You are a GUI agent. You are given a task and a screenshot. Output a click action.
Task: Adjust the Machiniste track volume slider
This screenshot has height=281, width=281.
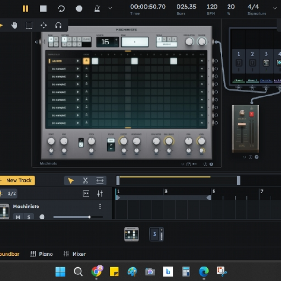78,217
